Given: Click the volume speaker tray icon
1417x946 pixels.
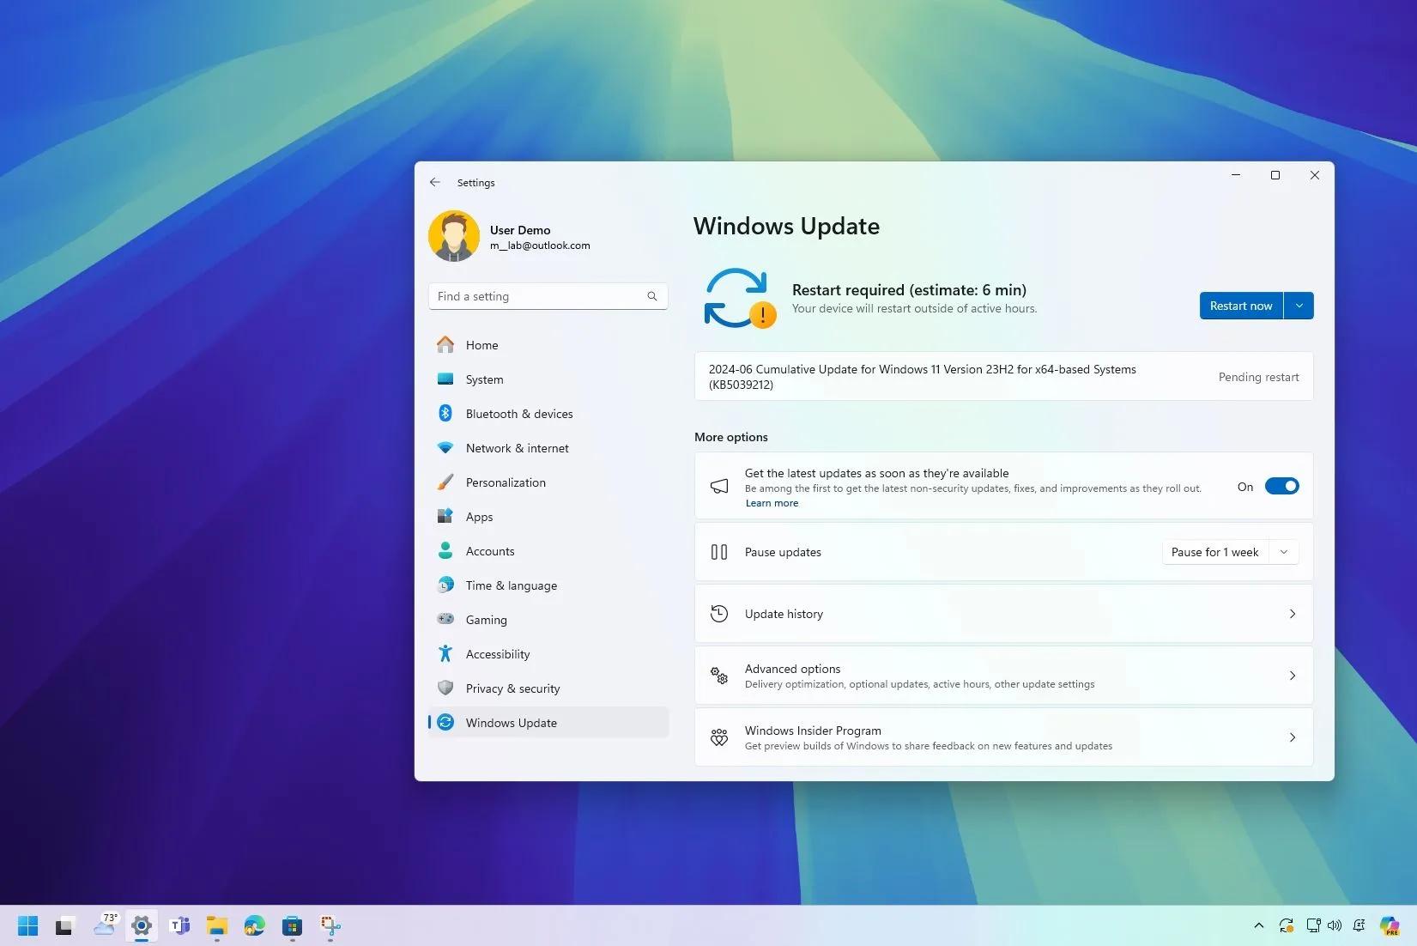Looking at the screenshot, I should point(1335,925).
